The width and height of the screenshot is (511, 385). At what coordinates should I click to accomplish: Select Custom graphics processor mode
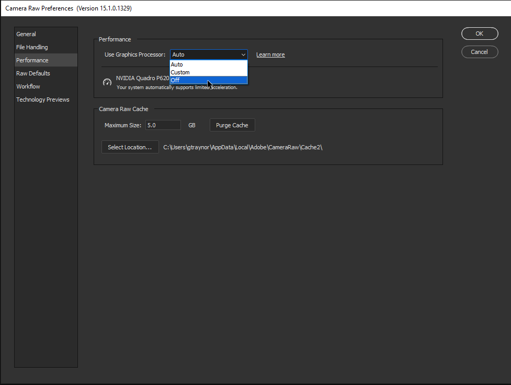tap(180, 72)
